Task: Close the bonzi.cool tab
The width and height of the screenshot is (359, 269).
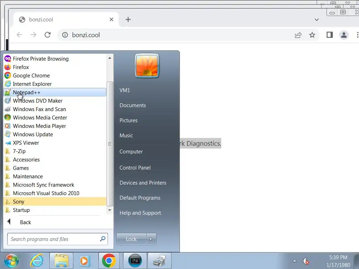Action: point(111,20)
